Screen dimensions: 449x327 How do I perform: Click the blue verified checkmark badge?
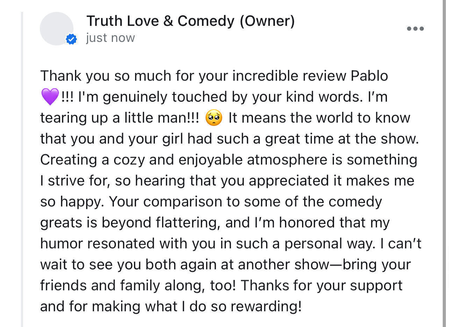click(71, 39)
